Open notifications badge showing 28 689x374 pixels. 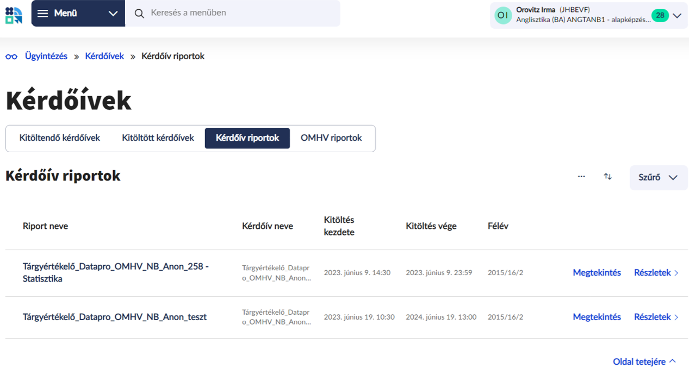[660, 15]
